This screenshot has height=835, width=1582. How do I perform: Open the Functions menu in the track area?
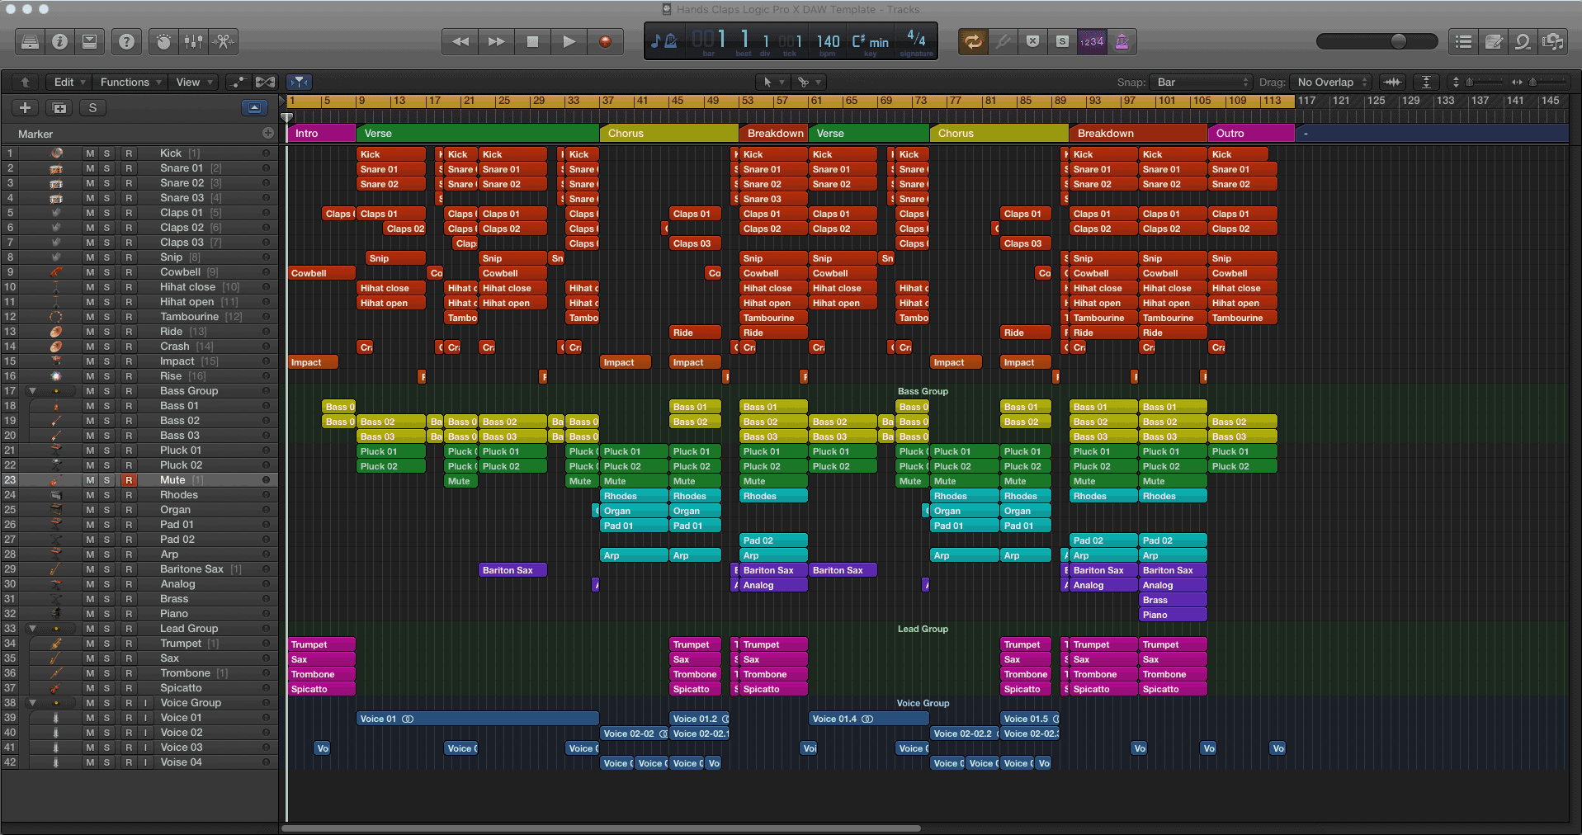(x=129, y=82)
